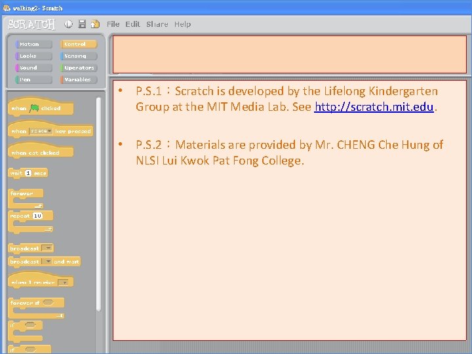Screen dimensions: 472x354
Task: Click the language globe icon
Action: tap(69, 24)
